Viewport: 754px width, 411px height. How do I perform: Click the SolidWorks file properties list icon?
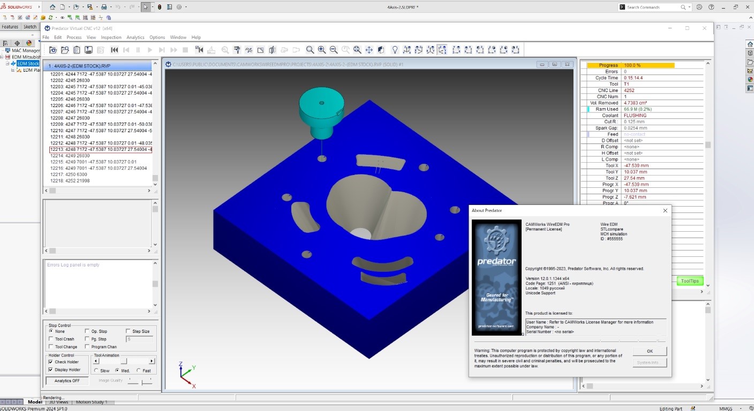click(169, 7)
